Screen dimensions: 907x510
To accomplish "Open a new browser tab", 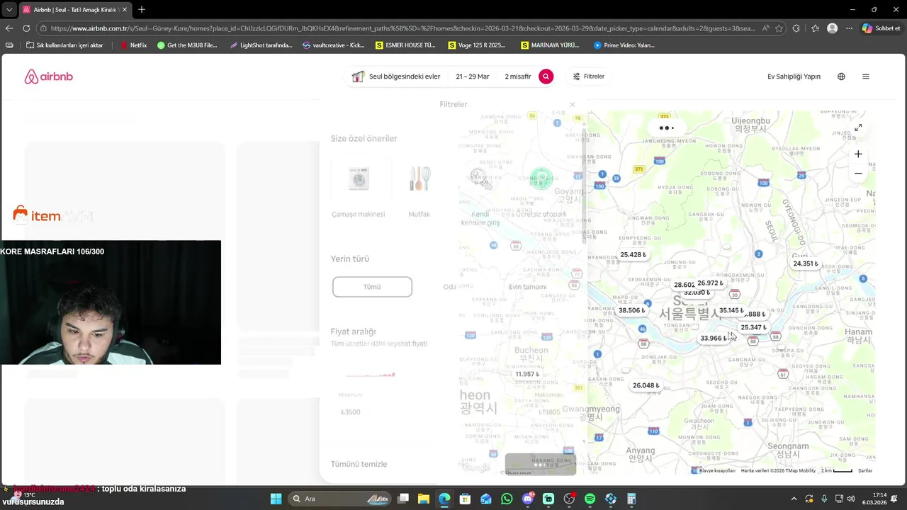I will [x=142, y=9].
